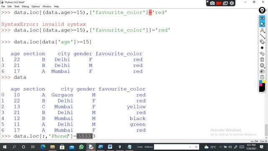Select the text A tool
Viewport: 268px width, 151px height.
coord(262,30)
